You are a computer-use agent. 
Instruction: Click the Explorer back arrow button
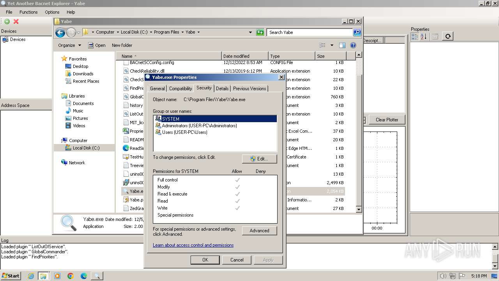point(60,32)
